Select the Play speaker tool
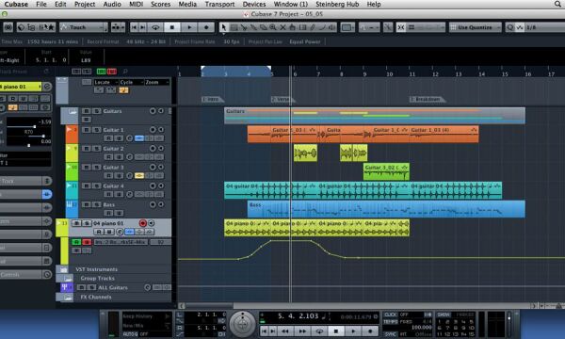 (x=331, y=27)
